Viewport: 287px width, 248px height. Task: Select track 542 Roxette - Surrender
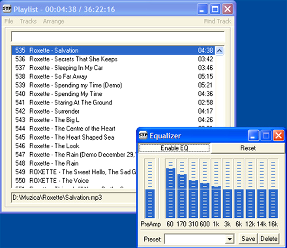pos(114,111)
